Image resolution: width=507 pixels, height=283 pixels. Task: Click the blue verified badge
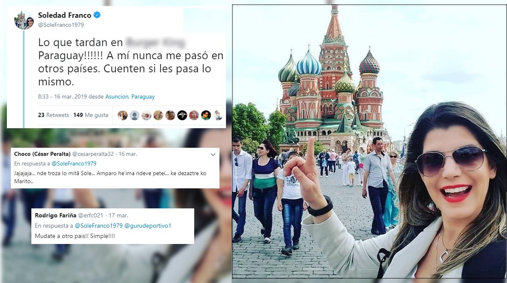pos(97,15)
